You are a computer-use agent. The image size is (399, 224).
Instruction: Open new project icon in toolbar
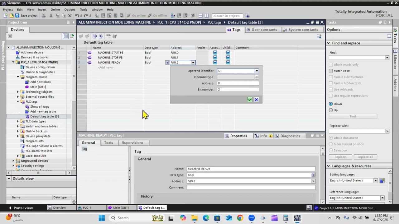coord(6,16)
